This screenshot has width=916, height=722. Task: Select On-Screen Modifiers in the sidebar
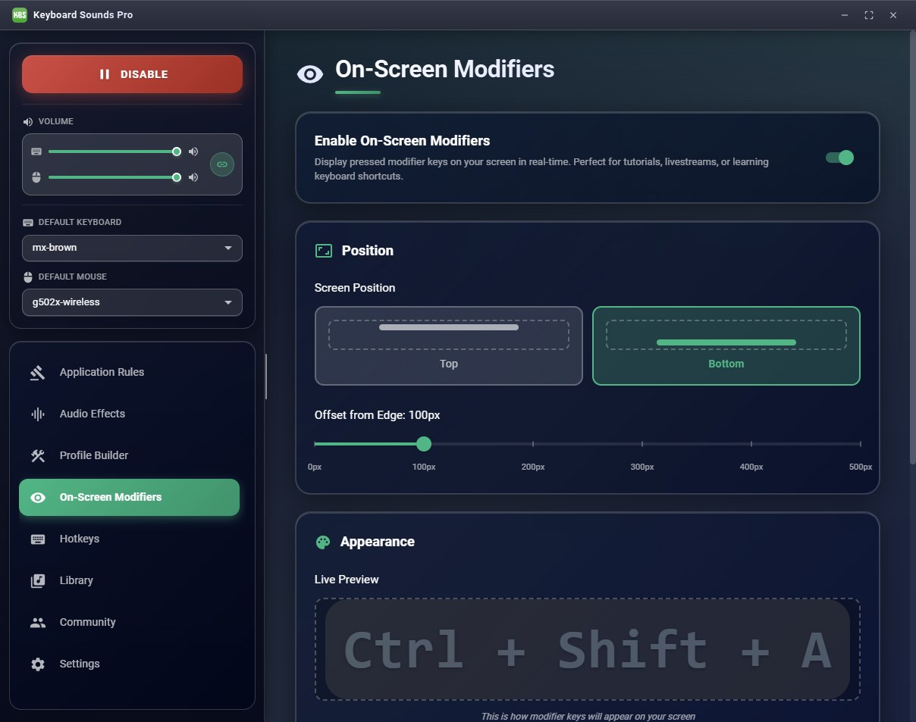(129, 497)
